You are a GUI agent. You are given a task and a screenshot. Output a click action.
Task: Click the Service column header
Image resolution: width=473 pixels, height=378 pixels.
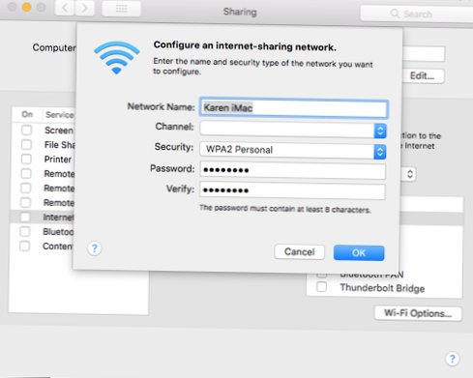tap(59, 115)
